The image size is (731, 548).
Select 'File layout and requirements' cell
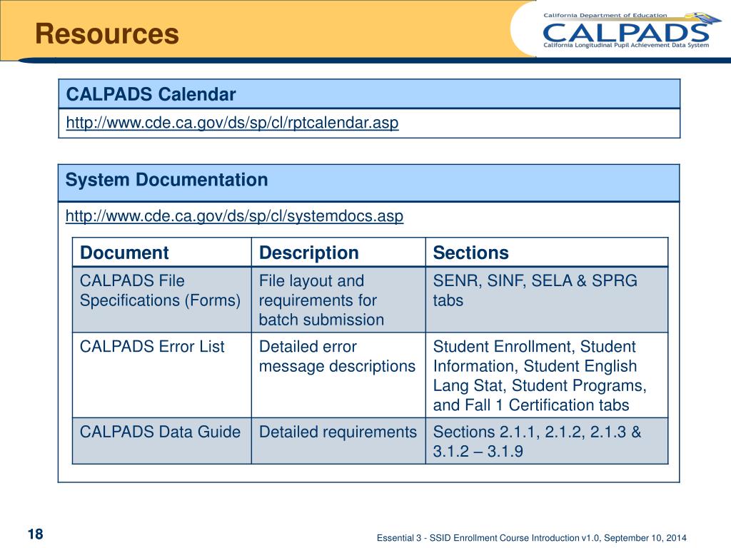[338, 300]
